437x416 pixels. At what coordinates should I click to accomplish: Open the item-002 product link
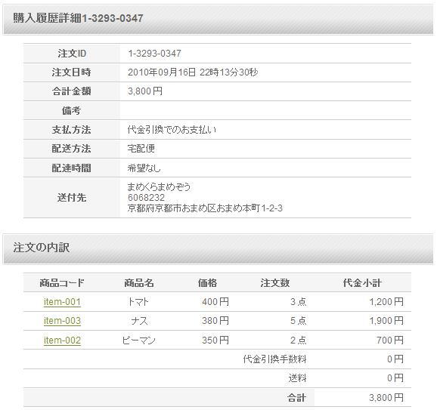(x=62, y=341)
